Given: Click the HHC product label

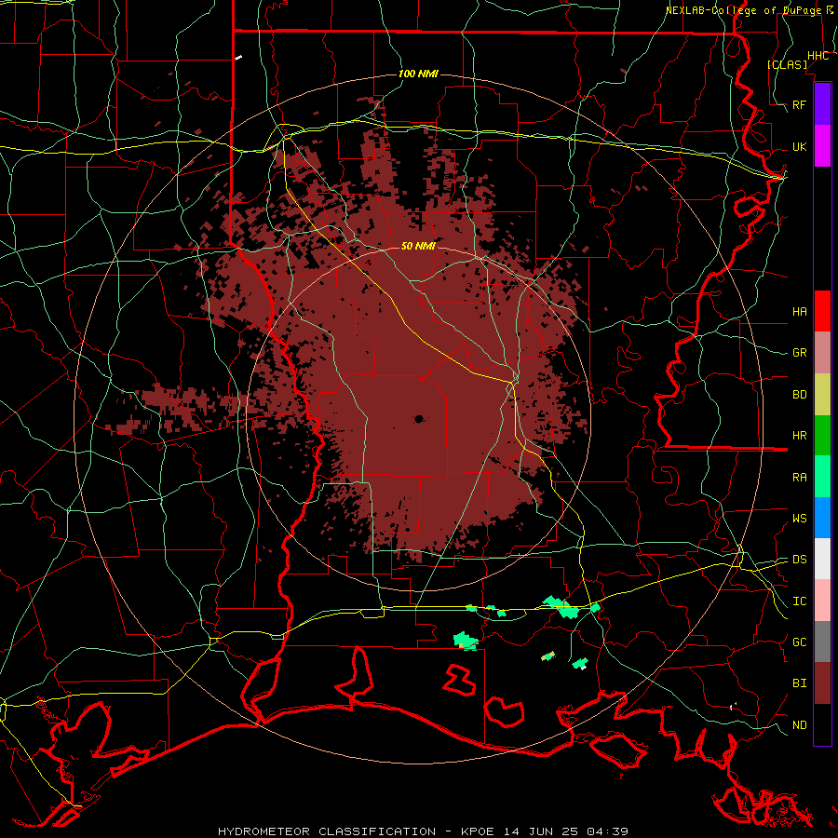Looking at the screenshot, I should 818,56.
